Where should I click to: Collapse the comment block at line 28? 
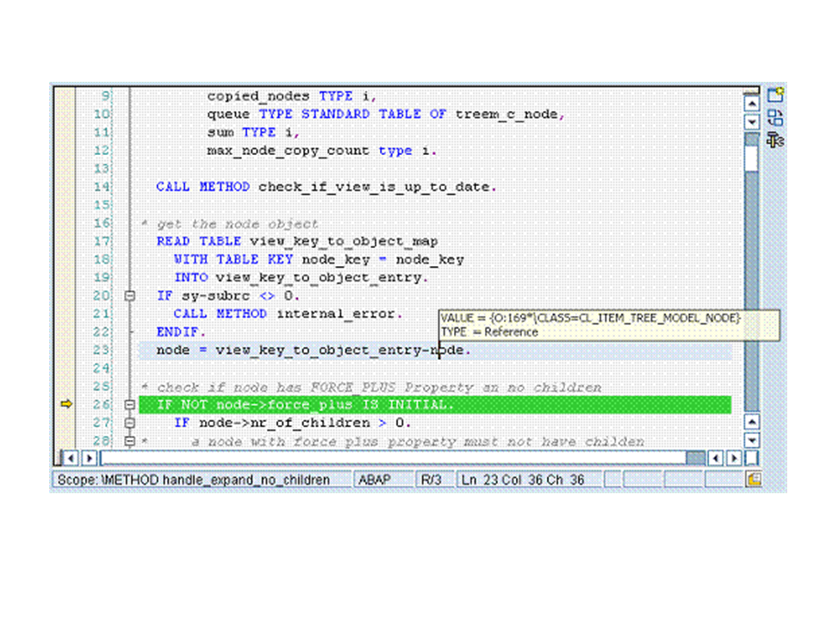(x=130, y=441)
